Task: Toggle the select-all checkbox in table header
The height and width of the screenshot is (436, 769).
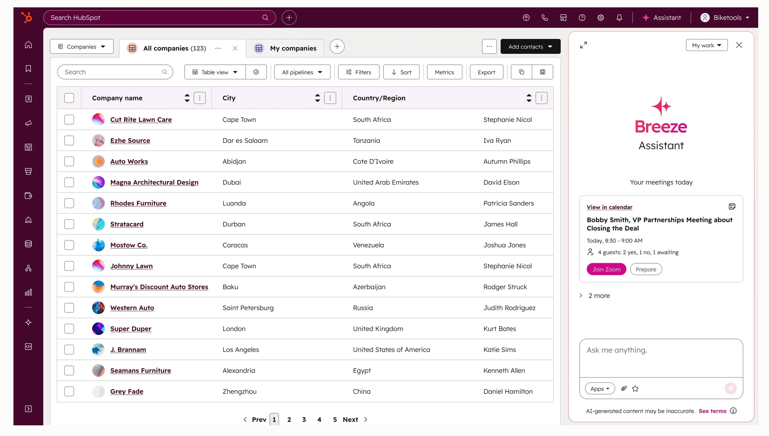Action: point(69,98)
